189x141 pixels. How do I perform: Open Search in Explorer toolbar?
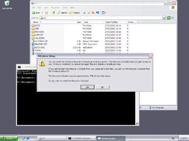coord(62,13)
